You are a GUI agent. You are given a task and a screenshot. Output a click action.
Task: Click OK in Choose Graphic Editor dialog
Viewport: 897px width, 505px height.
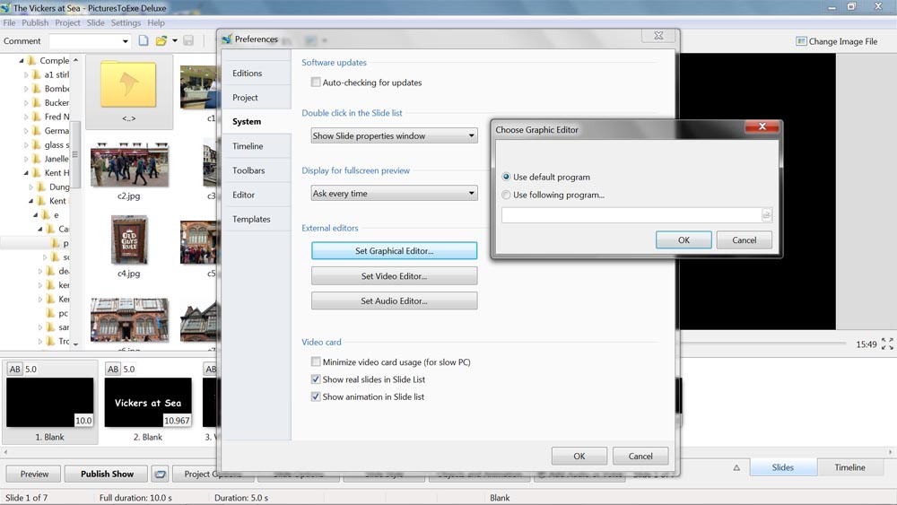pyautogui.click(x=684, y=240)
